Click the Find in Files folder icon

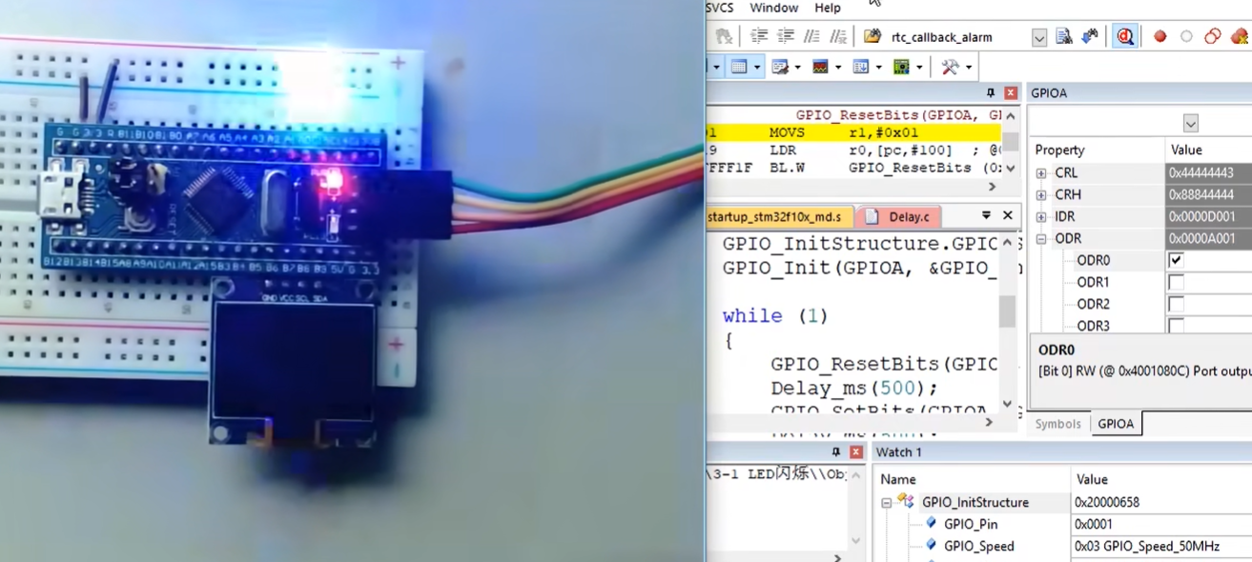click(x=872, y=37)
